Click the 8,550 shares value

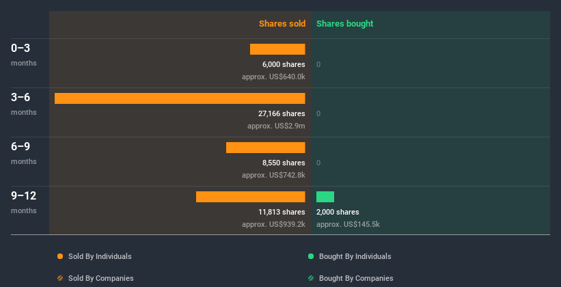[x=284, y=163]
